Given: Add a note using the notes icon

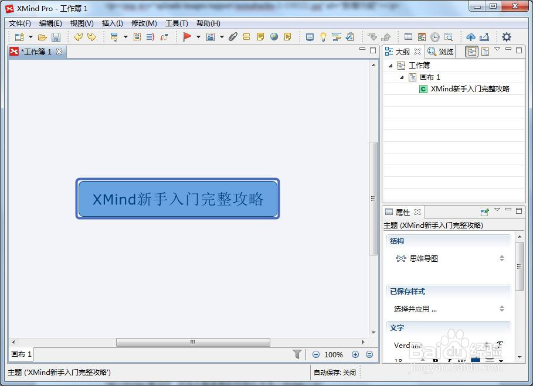Looking at the screenshot, I should 260,36.
